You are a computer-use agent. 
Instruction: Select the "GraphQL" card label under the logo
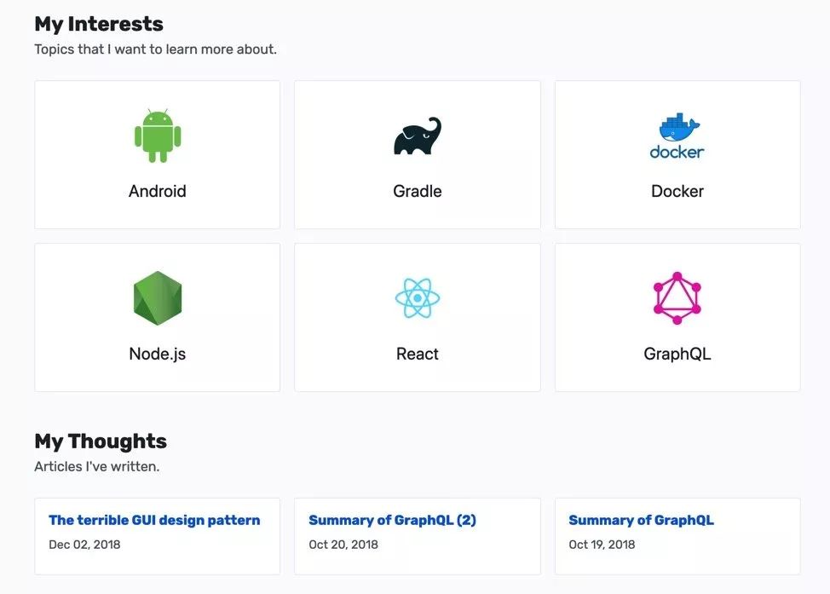pyautogui.click(x=677, y=354)
